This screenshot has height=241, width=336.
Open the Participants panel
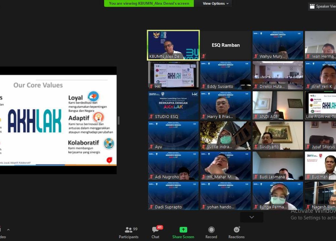coord(129,232)
